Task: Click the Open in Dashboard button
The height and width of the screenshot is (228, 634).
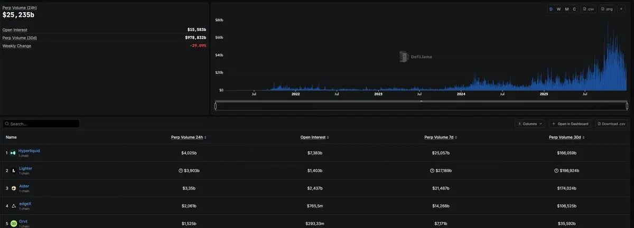Action: [x=570, y=124]
